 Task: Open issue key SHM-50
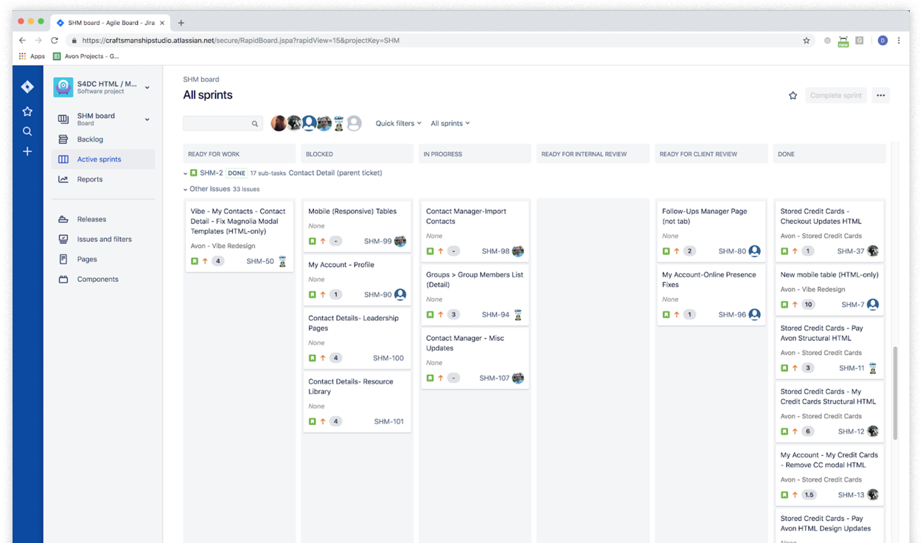[260, 261]
